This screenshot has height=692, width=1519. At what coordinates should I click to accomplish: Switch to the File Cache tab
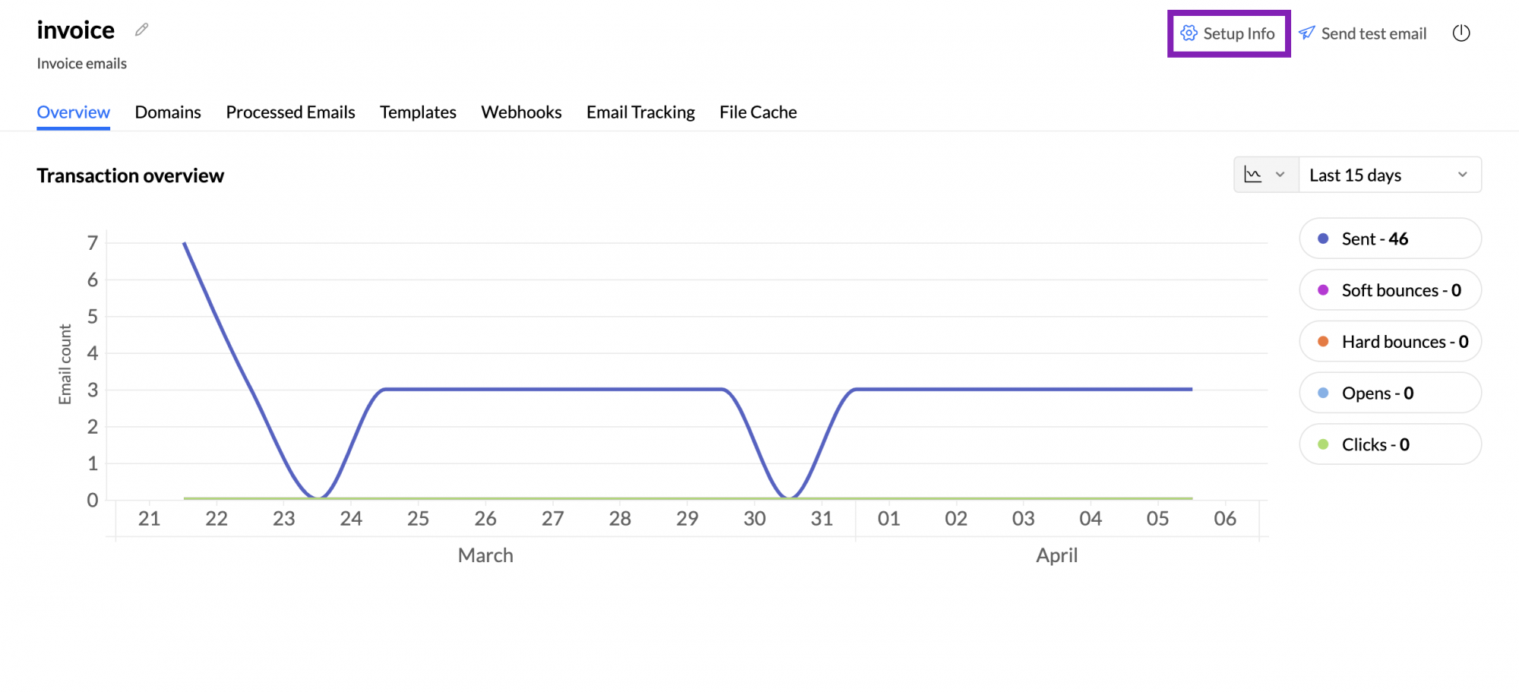(758, 112)
